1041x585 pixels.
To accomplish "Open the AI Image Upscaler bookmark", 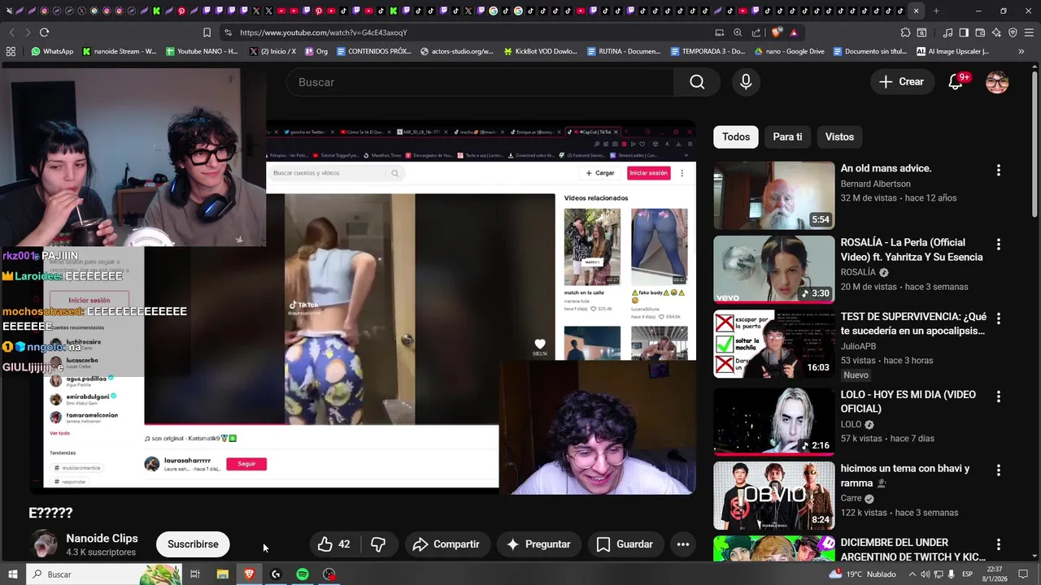I will point(952,51).
